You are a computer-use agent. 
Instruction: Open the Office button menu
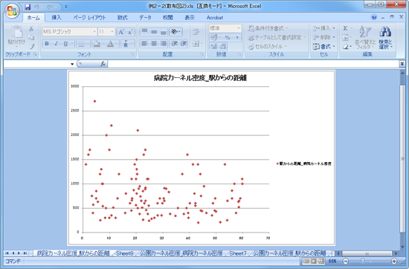12,11
